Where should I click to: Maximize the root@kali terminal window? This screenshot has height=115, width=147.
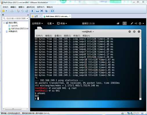tap(134, 32)
